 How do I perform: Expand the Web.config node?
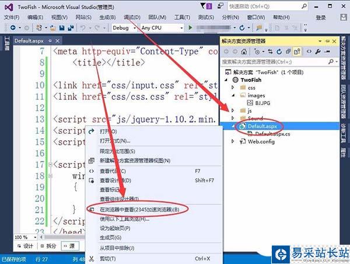[233, 141]
